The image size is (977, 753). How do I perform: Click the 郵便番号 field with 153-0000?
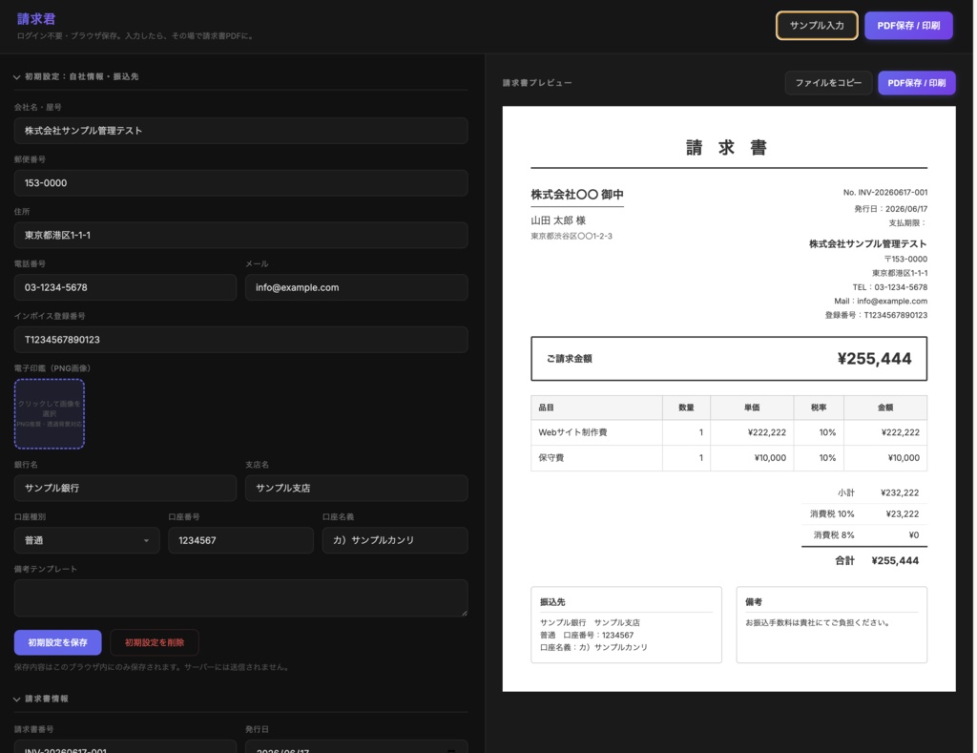coord(240,183)
